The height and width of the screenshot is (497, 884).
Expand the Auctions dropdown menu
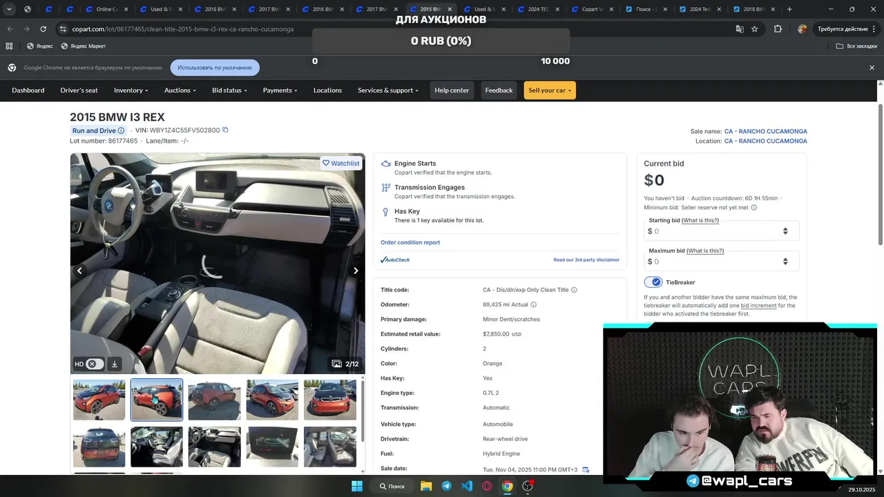[x=180, y=90]
